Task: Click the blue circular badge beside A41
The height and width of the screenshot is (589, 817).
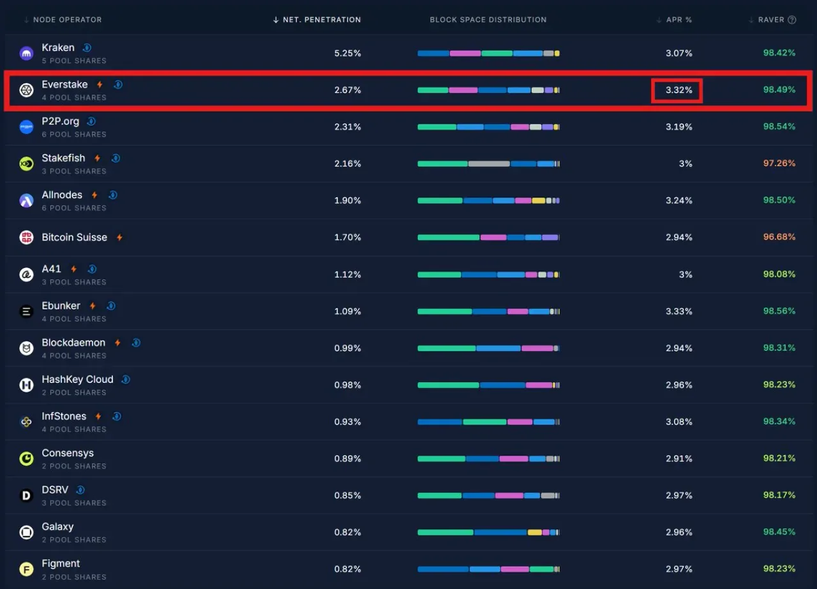Action: pos(92,269)
